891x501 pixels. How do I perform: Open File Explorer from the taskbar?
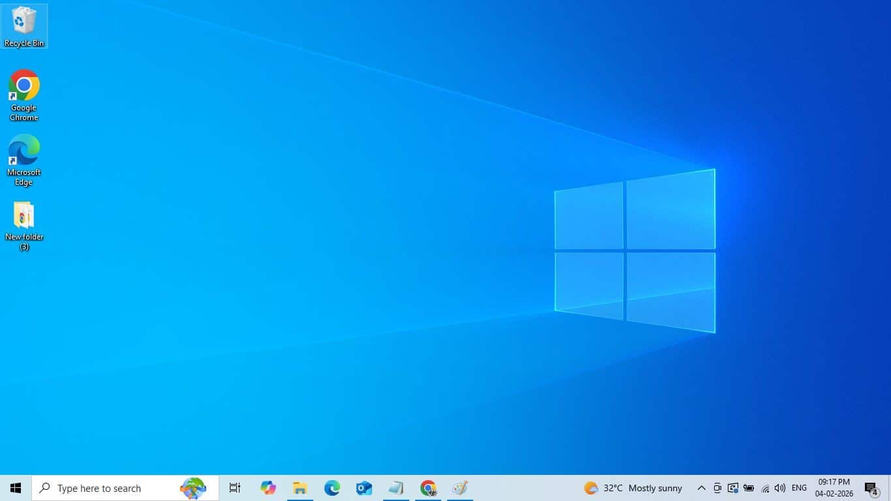(300, 487)
